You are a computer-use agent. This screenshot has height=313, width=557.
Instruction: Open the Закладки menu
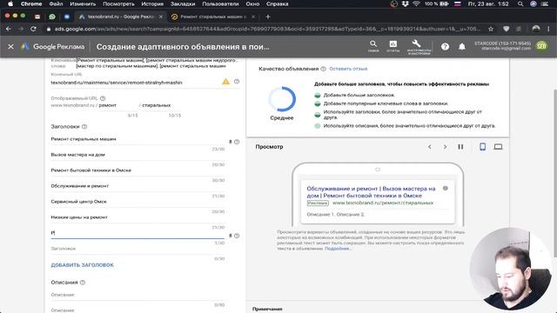tap(183, 3)
